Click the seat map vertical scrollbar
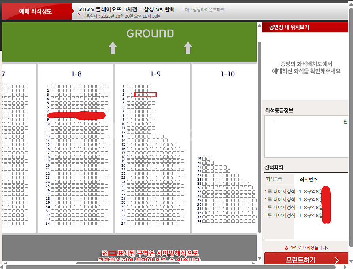 (259, 134)
